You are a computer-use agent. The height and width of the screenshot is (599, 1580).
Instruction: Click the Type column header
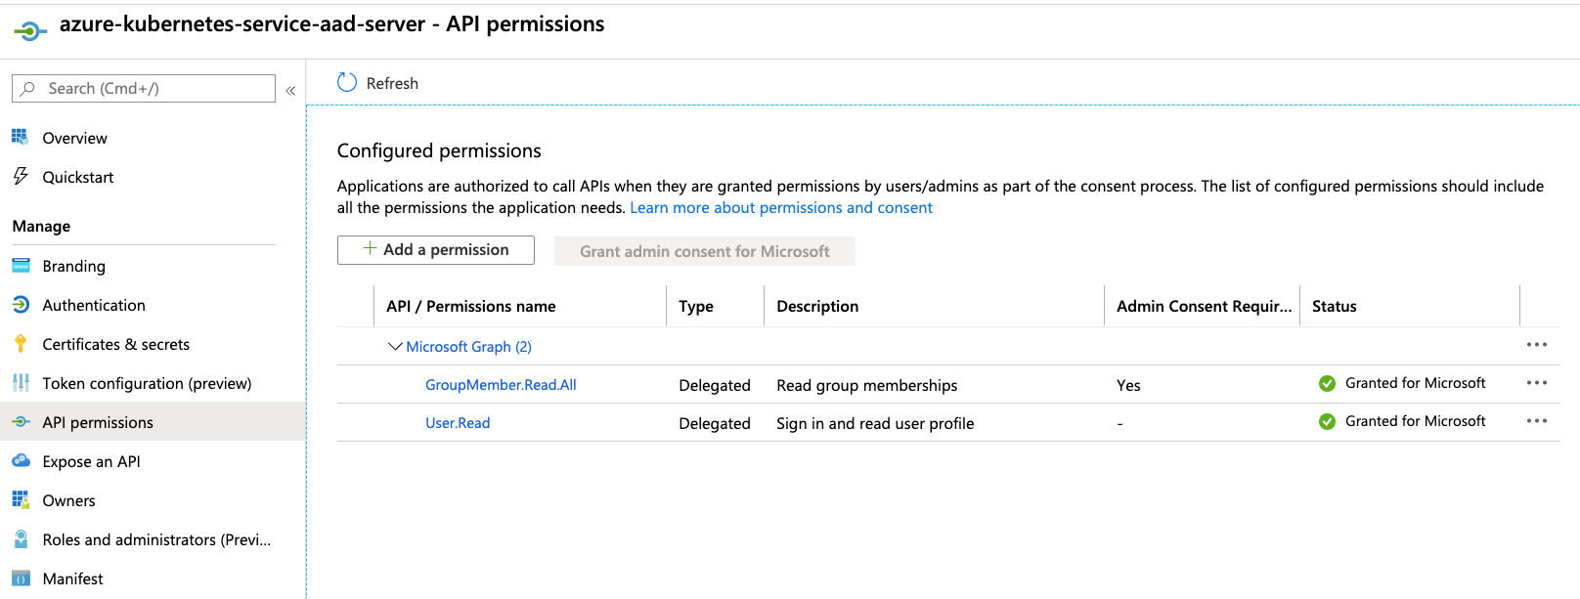pos(696,306)
